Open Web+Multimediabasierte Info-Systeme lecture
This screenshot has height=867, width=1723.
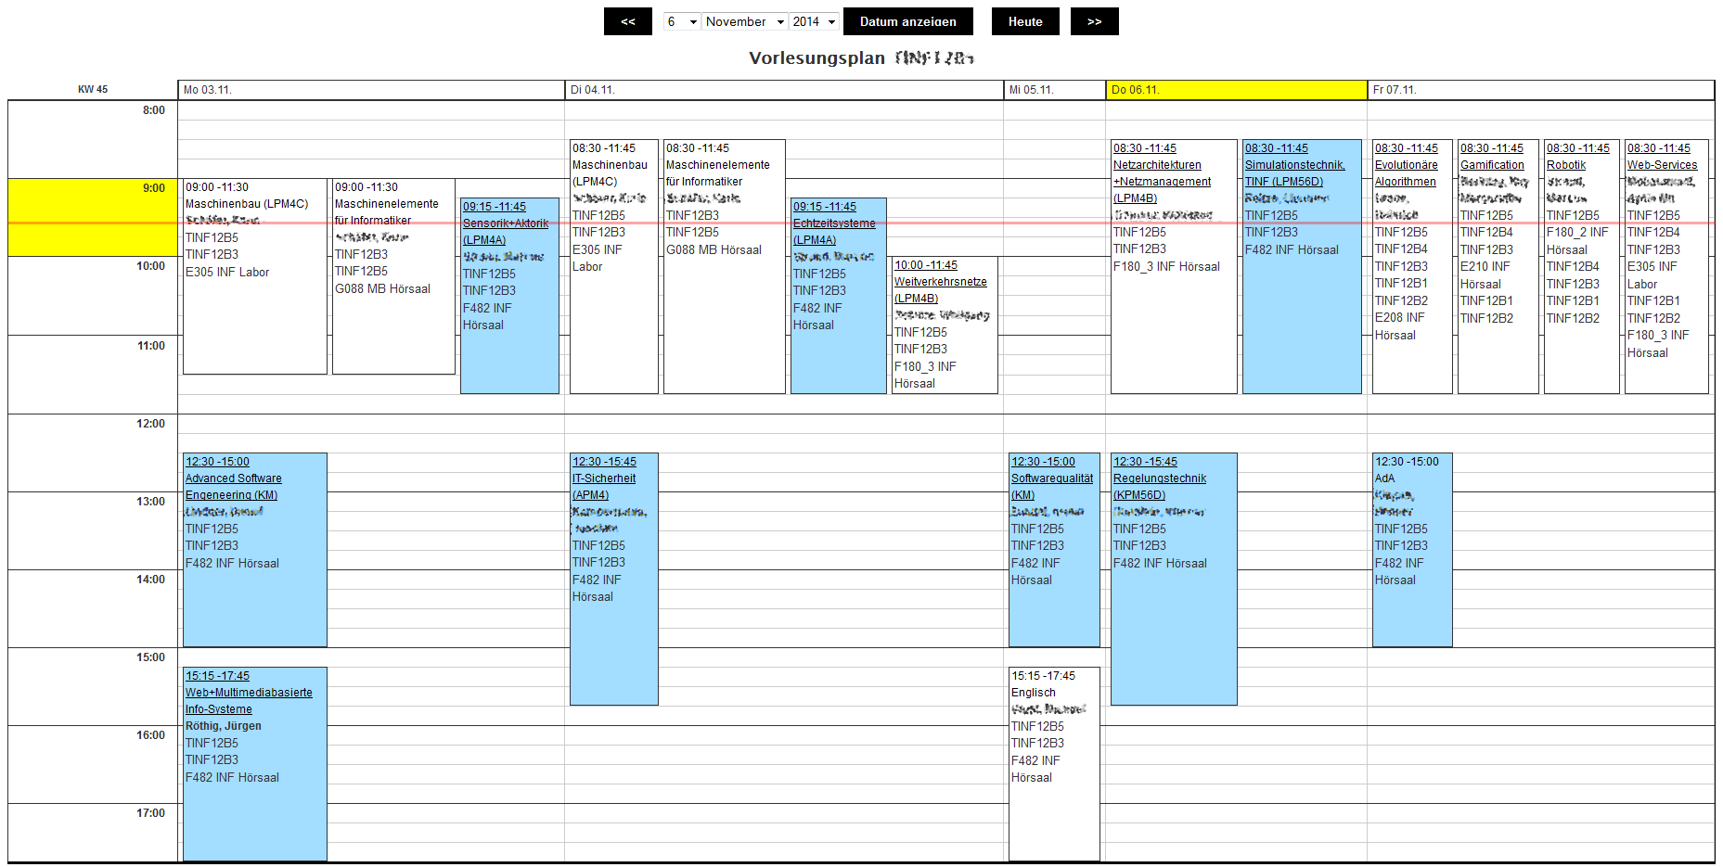[x=249, y=693]
